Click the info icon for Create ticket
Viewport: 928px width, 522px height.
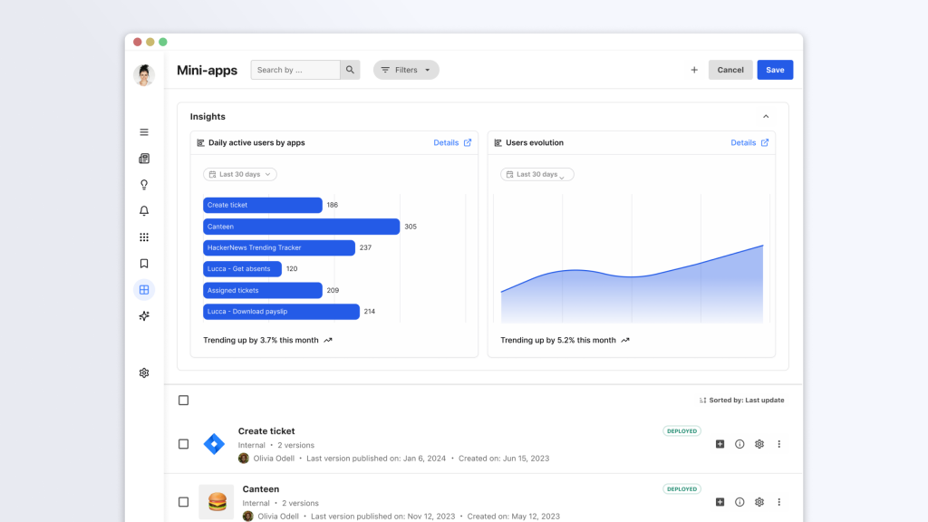739,444
